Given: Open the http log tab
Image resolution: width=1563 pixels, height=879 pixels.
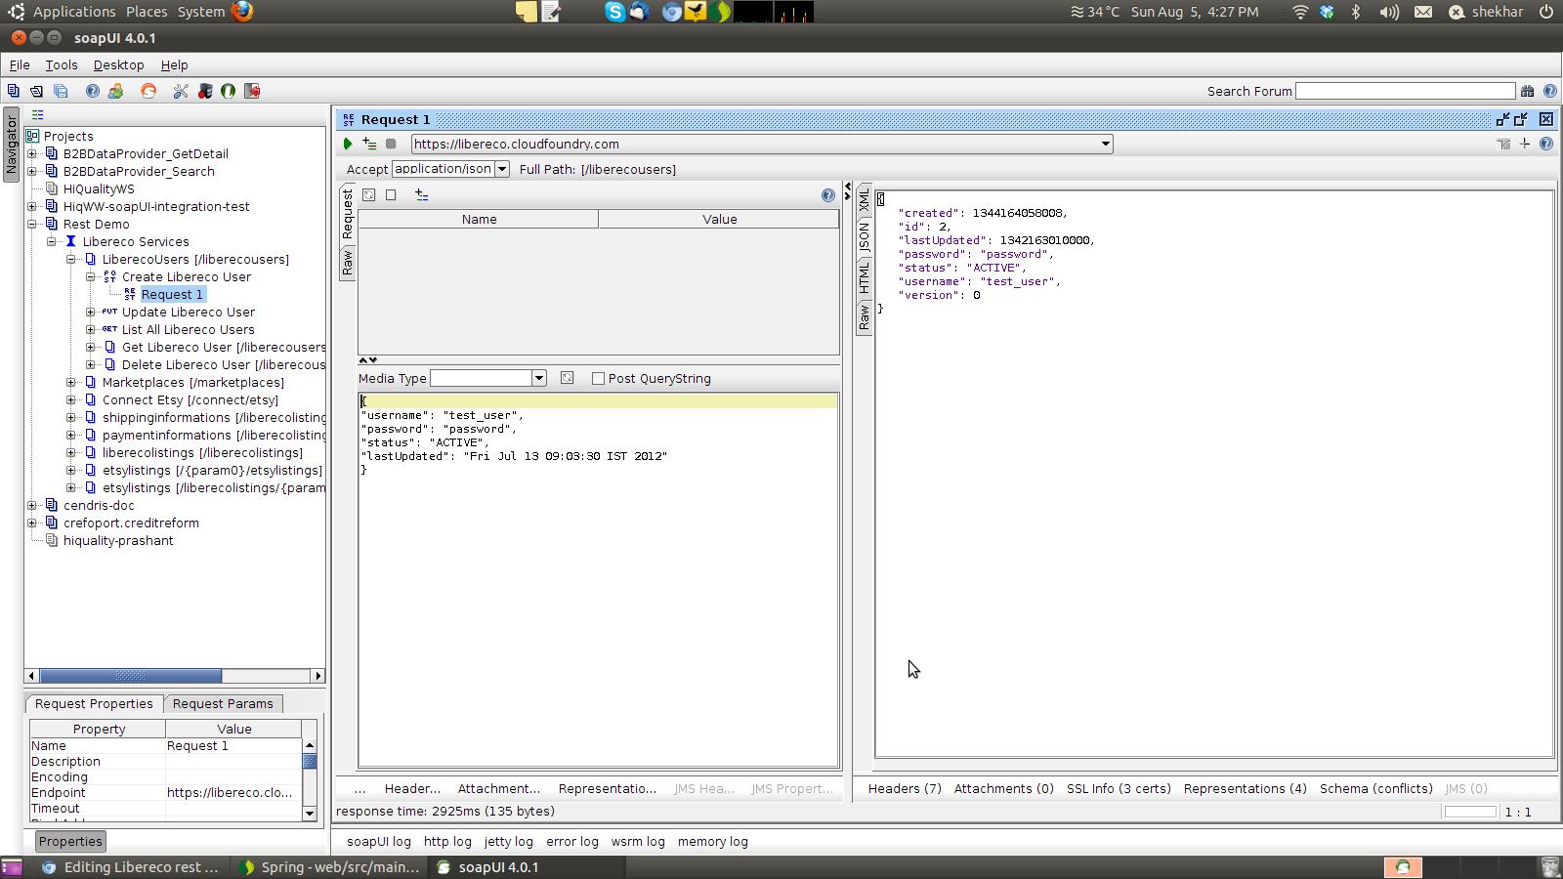Looking at the screenshot, I should pos(447,842).
